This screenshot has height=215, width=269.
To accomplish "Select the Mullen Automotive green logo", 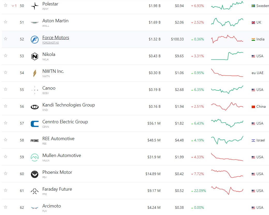I will tap(35, 157).
